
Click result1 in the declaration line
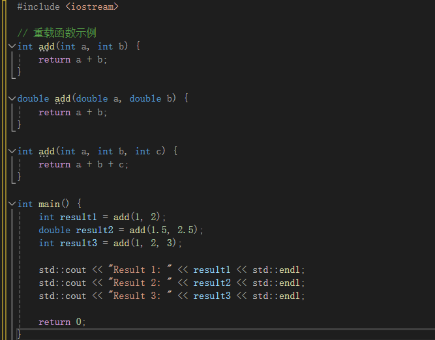78,217
